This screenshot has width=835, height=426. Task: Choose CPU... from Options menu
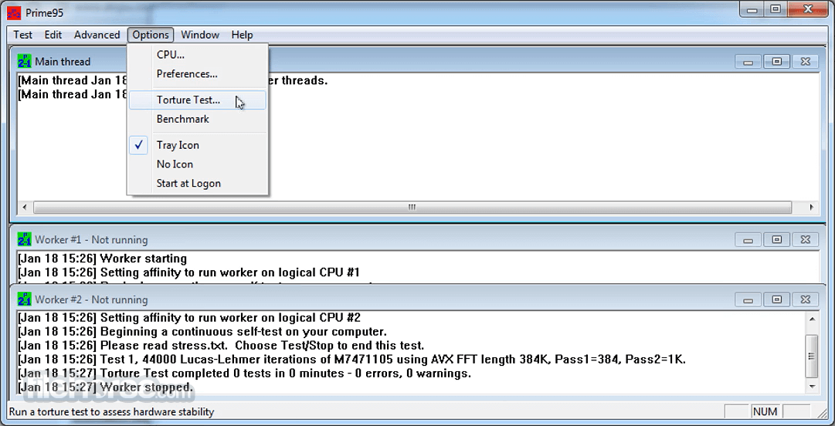tap(197, 54)
